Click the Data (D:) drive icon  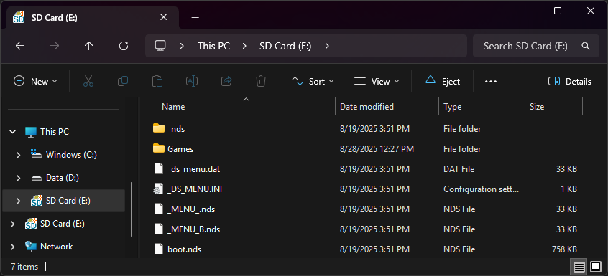[x=36, y=178]
